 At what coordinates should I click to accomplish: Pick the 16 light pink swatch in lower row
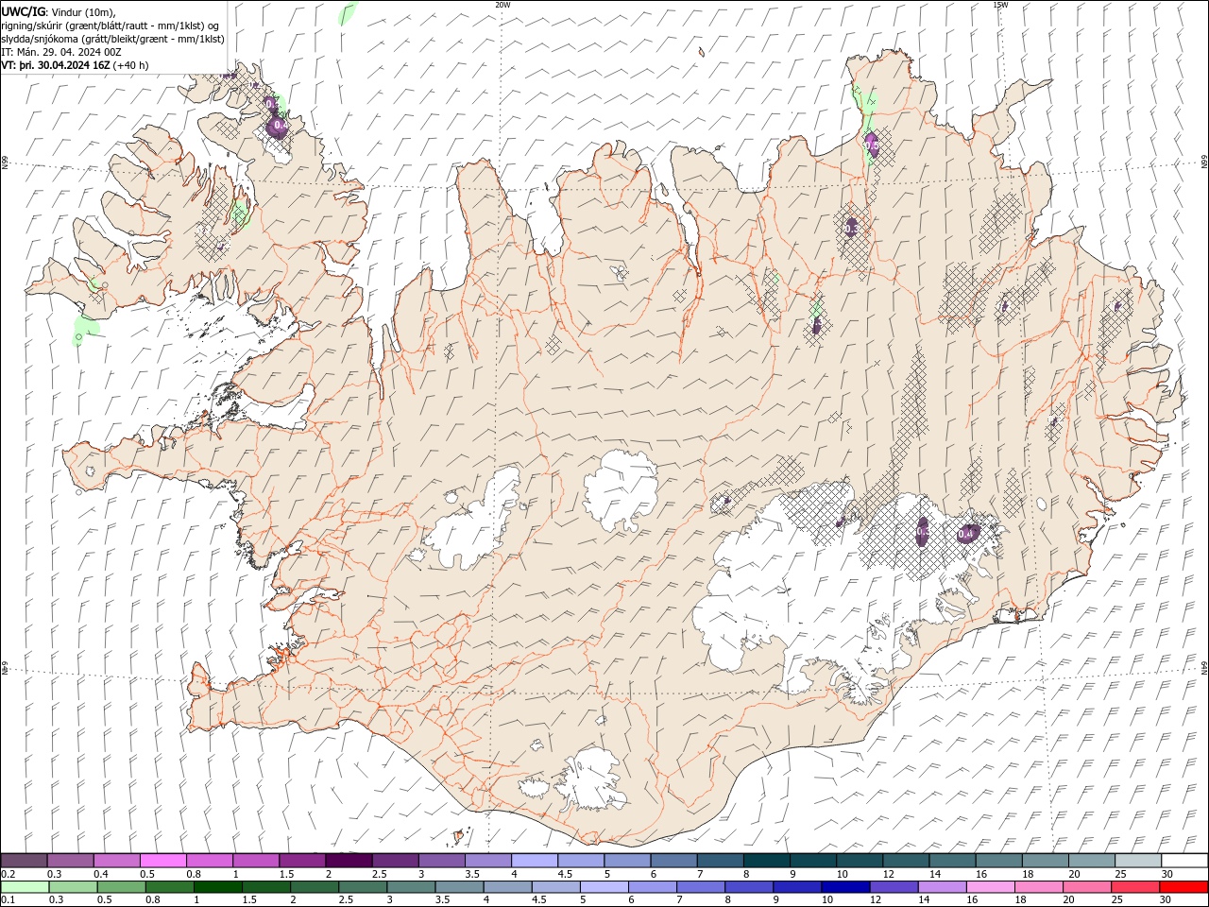click(989, 887)
